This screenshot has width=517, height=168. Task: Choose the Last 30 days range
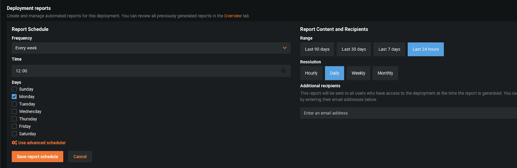tap(354, 49)
